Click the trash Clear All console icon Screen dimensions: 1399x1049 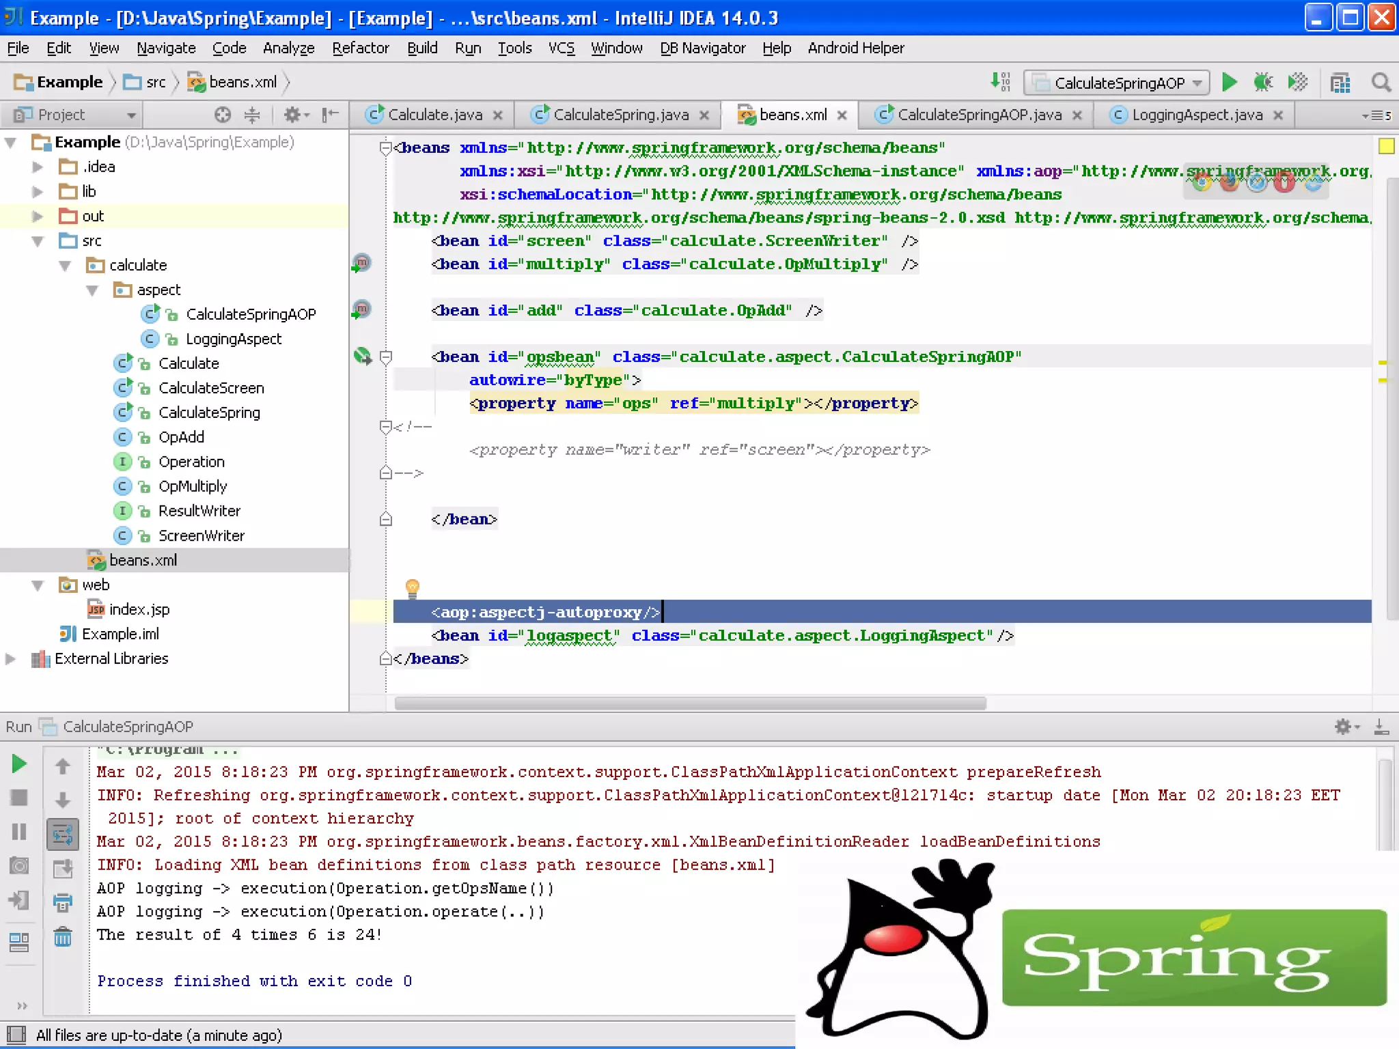[62, 937]
